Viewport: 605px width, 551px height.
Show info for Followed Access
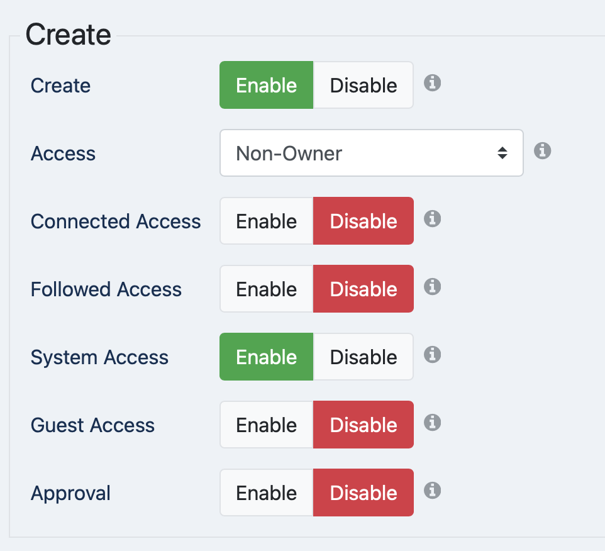432,287
